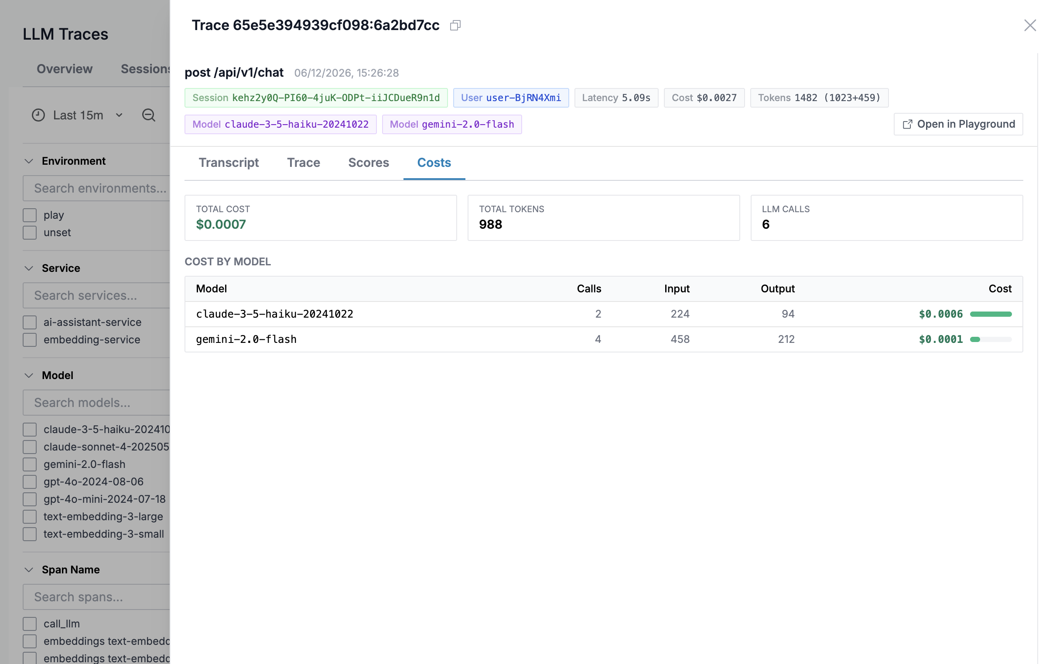Open the Last 15m time range dropdown
The width and height of the screenshot is (1039, 664).
click(78, 115)
